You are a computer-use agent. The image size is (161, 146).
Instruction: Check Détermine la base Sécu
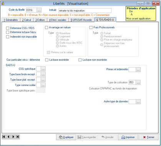tap(8, 32)
